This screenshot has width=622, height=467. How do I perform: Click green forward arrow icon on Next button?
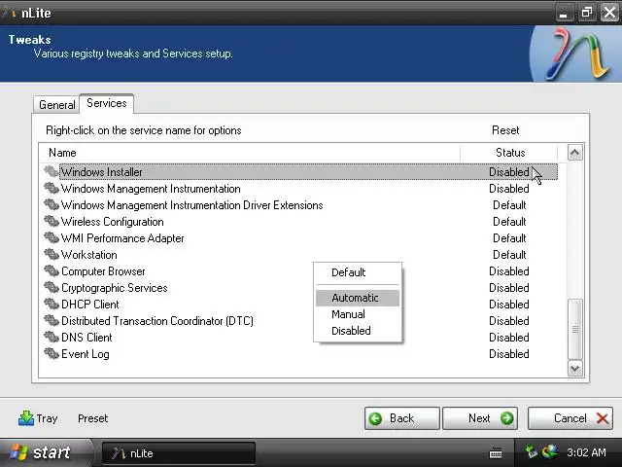(506, 418)
